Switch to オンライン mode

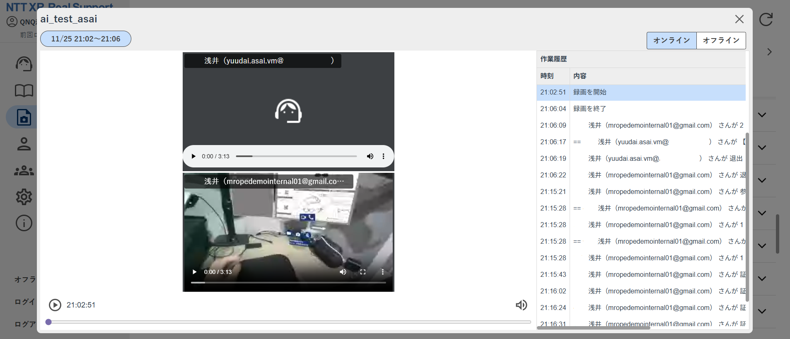pos(672,41)
